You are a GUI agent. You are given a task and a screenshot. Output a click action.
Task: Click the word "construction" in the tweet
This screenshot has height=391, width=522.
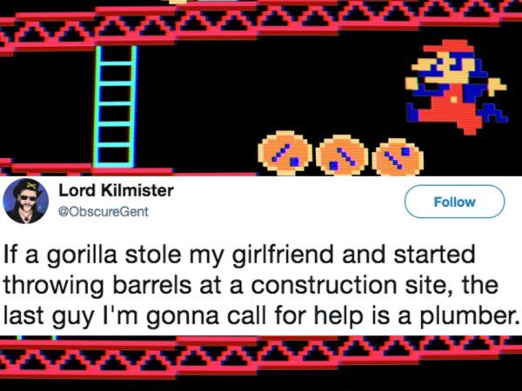coord(324,285)
